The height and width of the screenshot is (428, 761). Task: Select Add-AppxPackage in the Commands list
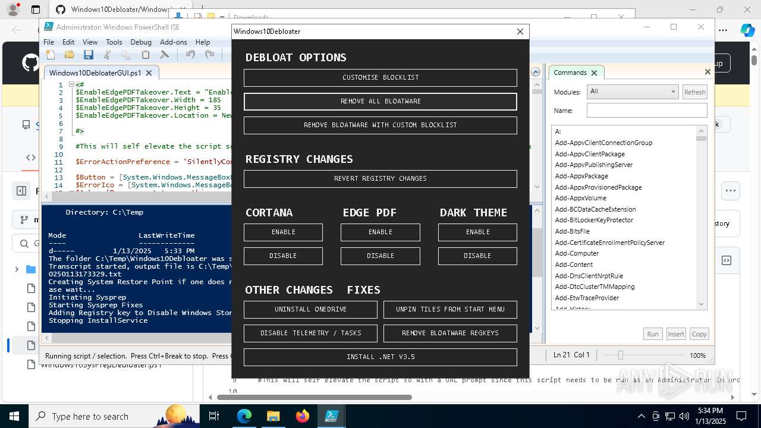(x=581, y=176)
